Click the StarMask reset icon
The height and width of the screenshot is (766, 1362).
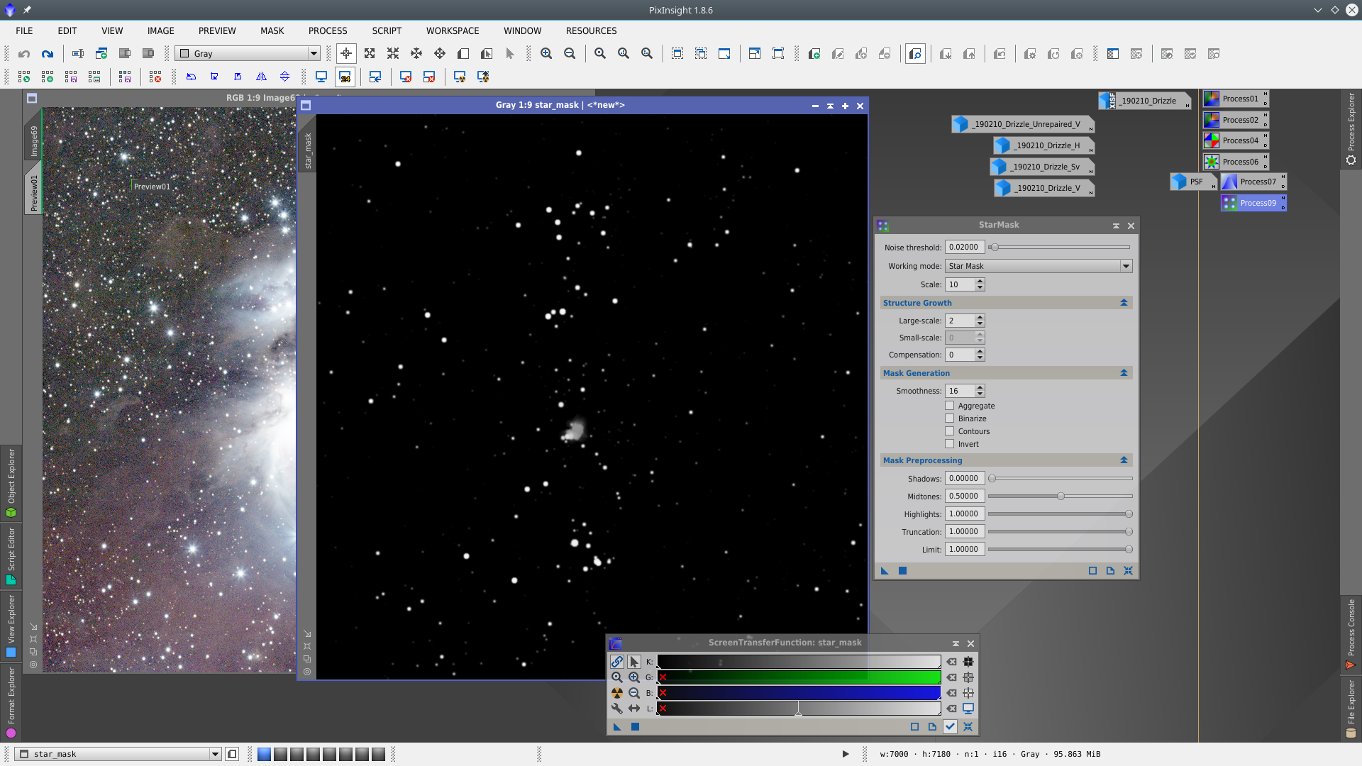1128,571
